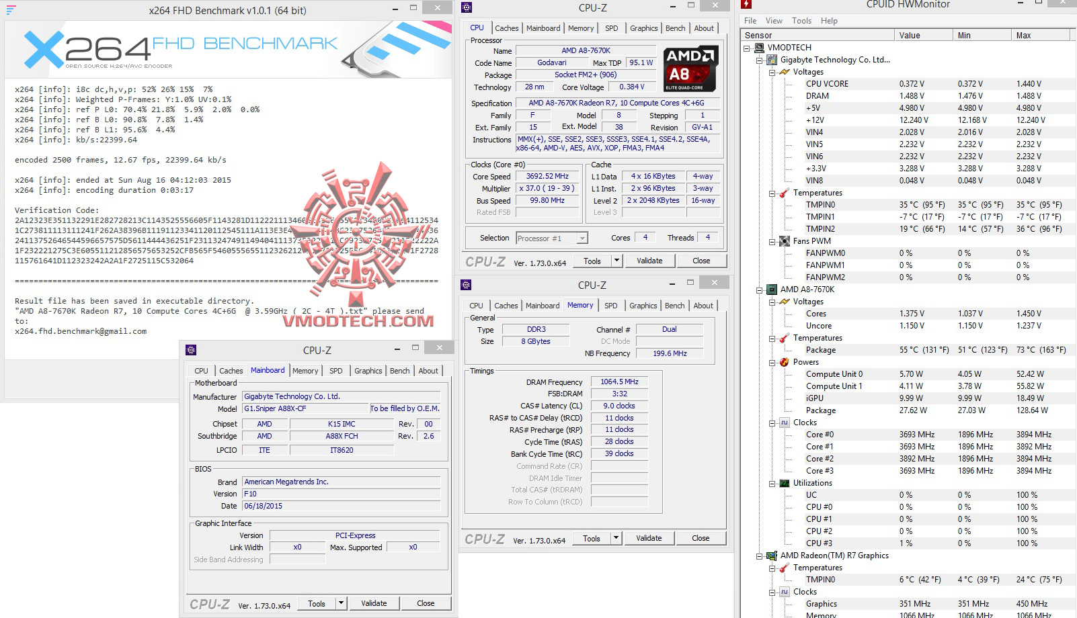Click the Voltages icon above Cores row

click(x=784, y=302)
